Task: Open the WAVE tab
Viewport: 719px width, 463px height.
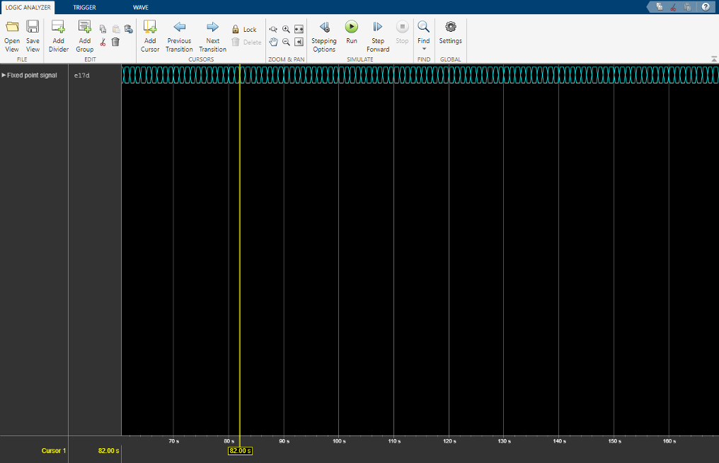Action: (141, 7)
